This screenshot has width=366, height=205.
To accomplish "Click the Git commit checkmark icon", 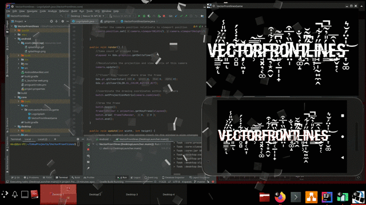I will (181, 16).
